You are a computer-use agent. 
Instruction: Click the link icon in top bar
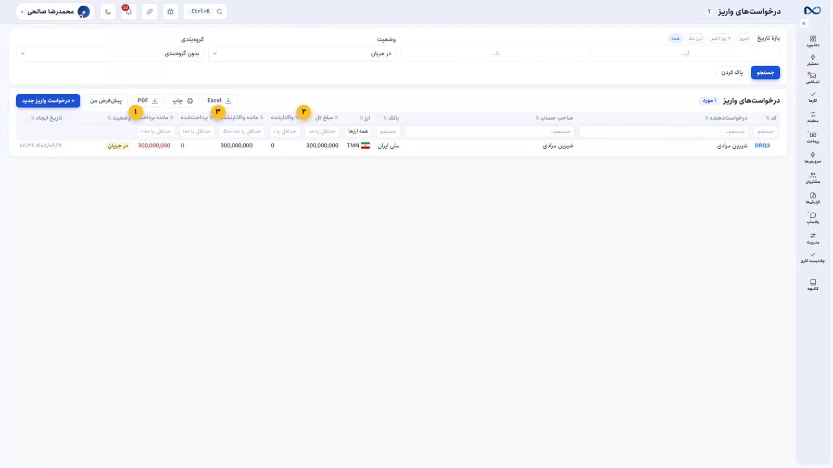pos(149,11)
